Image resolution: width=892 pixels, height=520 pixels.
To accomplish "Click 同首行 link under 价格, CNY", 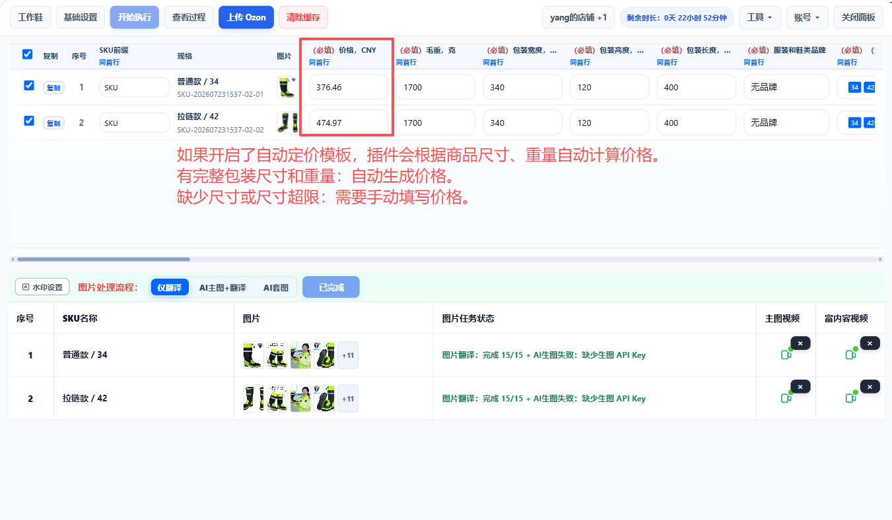I will (319, 62).
